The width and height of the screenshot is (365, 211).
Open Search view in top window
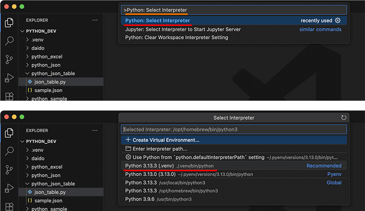[x=9, y=41]
